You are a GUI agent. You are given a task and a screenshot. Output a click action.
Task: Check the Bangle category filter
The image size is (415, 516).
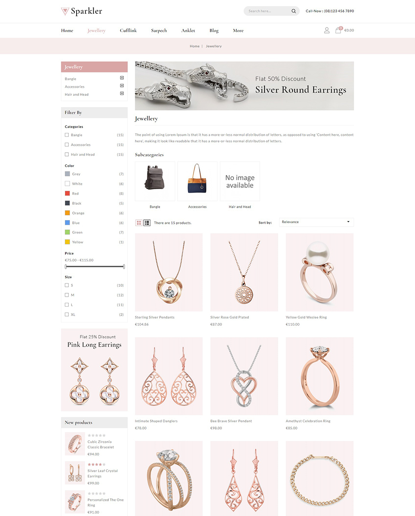pos(67,135)
